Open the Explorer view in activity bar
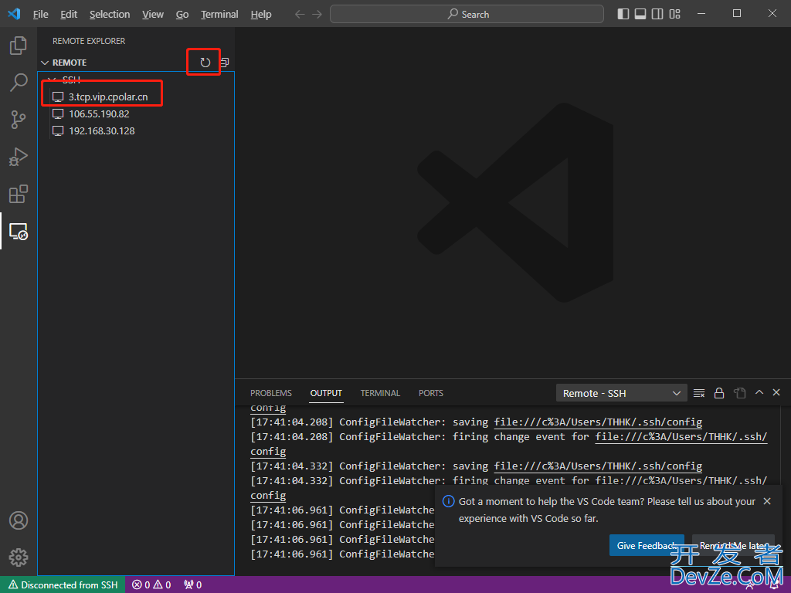The width and height of the screenshot is (791, 593). click(x=19, y=46)
